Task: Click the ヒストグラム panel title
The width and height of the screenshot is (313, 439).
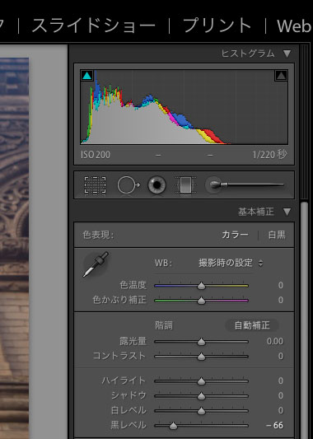Action: point(248,54)
